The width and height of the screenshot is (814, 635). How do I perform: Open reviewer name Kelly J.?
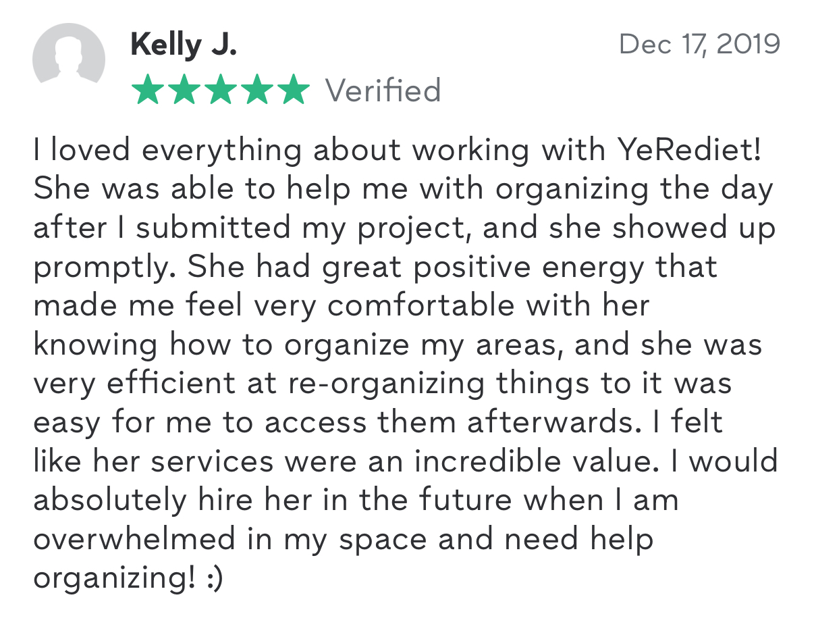tap(184, 45)
